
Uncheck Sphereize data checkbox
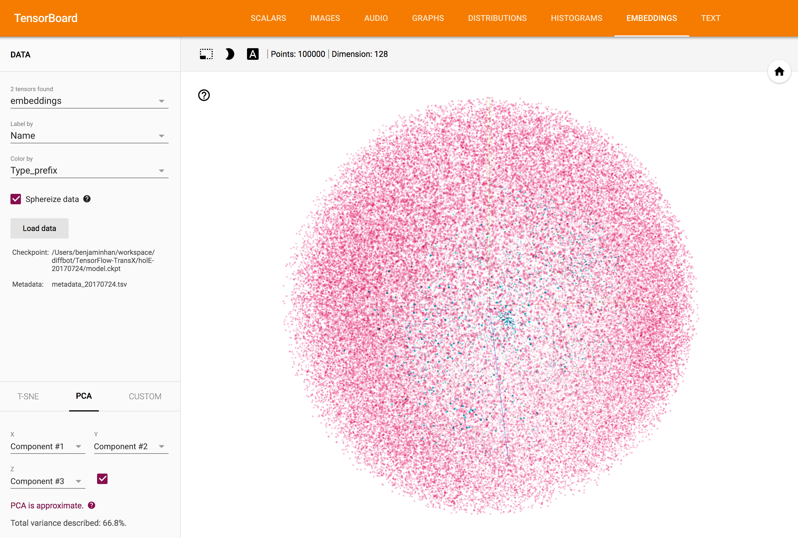(x=16, y=199)
